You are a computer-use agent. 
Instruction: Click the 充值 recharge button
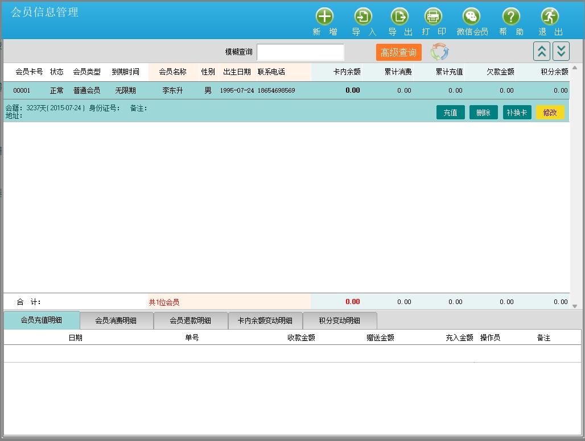point(450,113)
